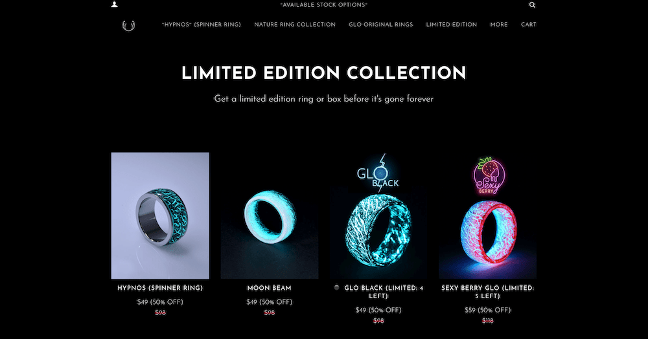Screen dimensions: 648x339
Task: Open the Cart
Action: pyautogui.click(x=529, y=25)
